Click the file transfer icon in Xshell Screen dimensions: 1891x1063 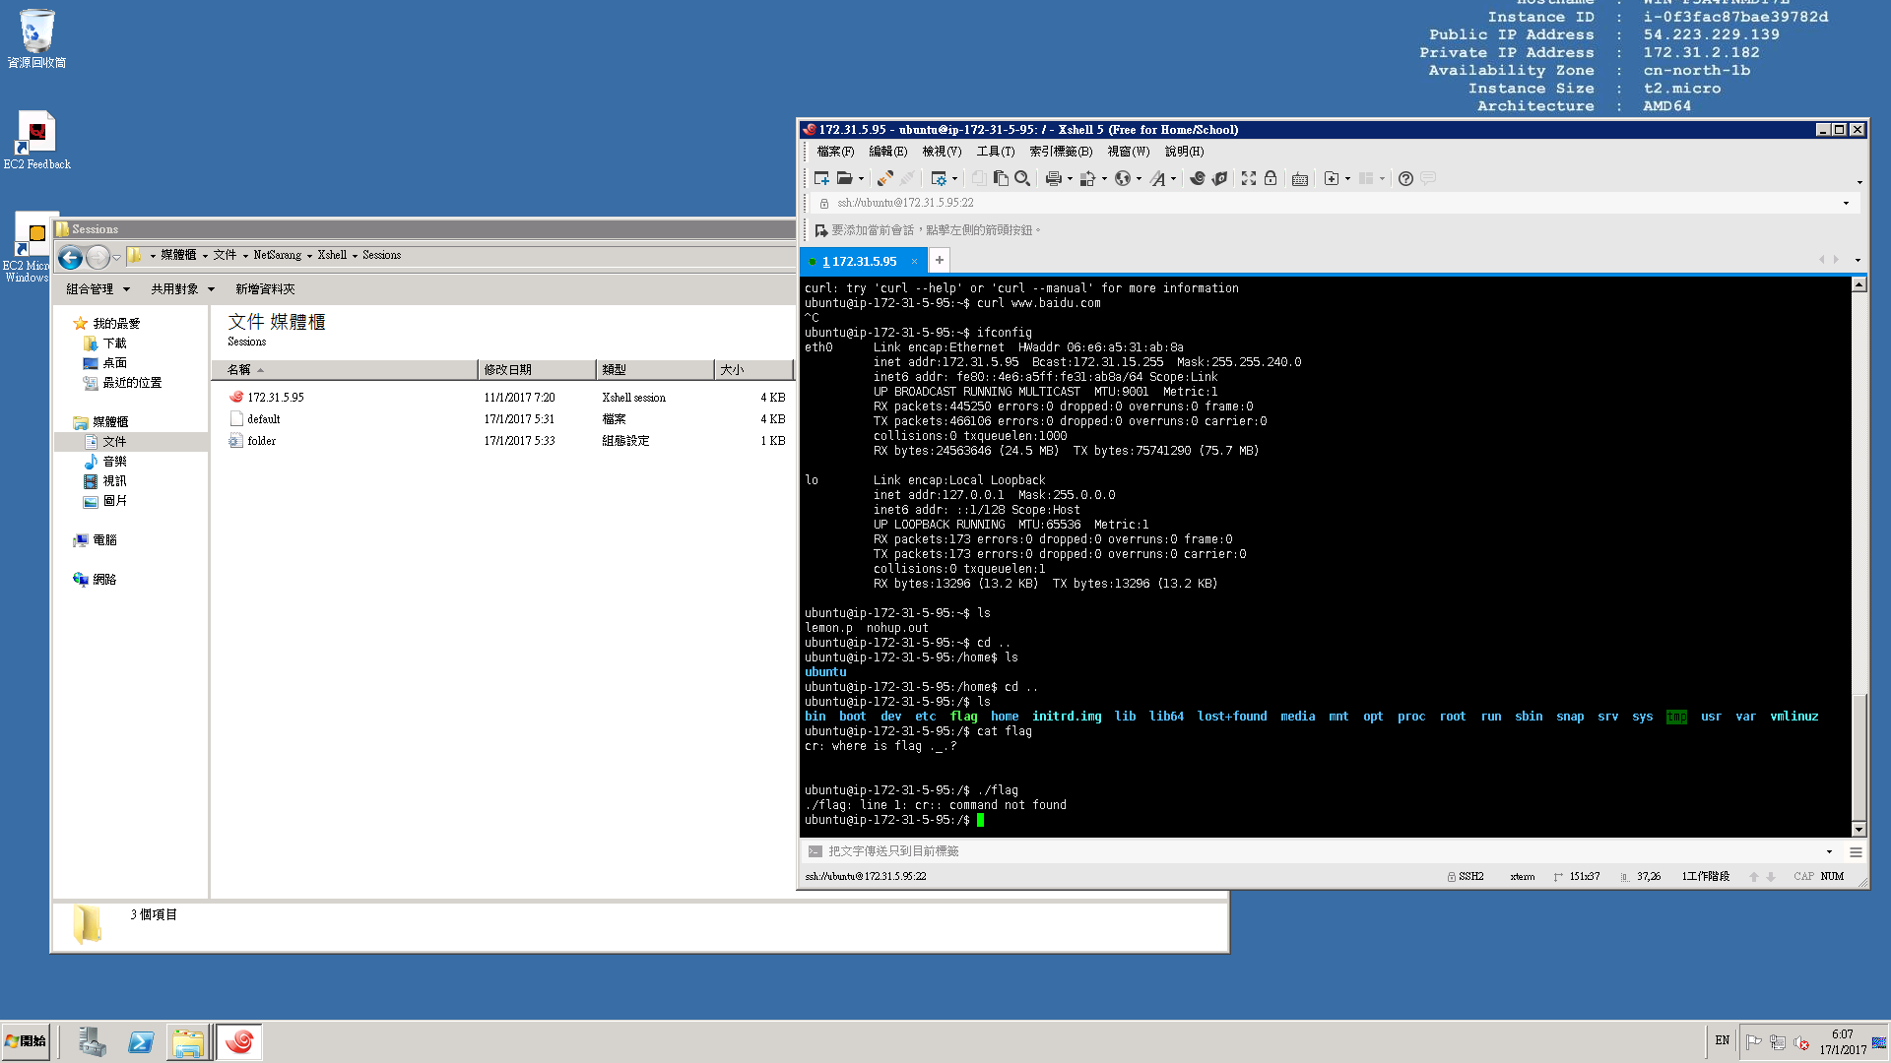(1087, 178)
